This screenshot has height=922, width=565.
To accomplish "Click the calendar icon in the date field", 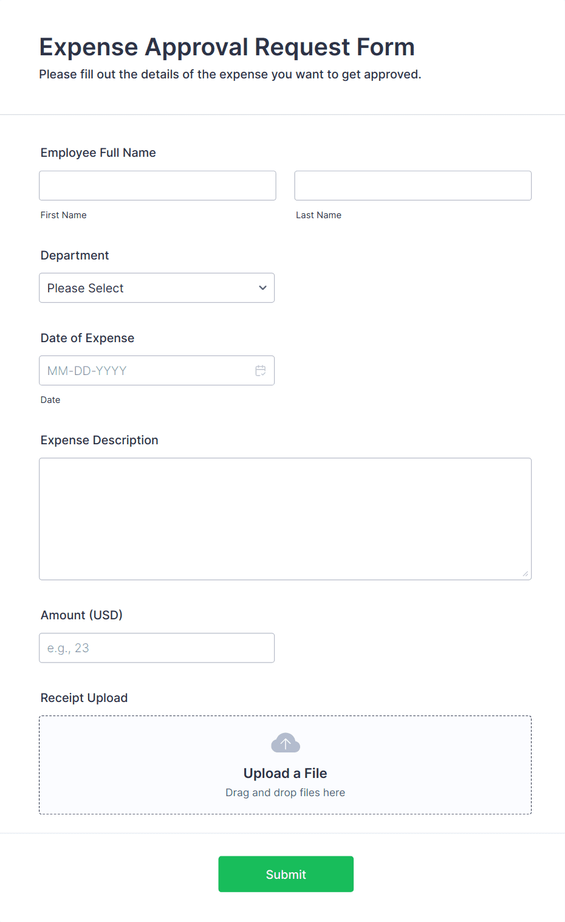I will (261, 370).
